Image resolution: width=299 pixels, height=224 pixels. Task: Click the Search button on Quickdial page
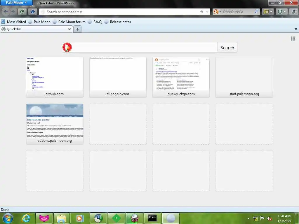point(227,48)
